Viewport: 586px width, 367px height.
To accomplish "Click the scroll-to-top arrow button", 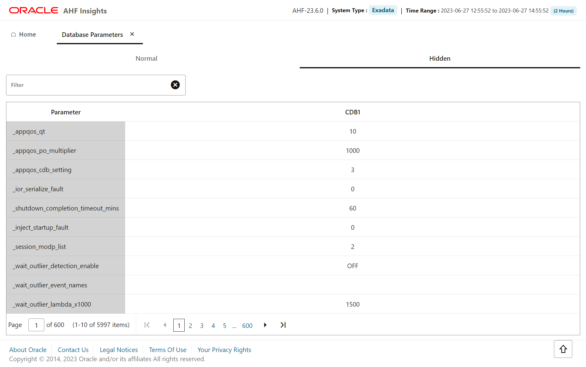I will pos(563,349).
